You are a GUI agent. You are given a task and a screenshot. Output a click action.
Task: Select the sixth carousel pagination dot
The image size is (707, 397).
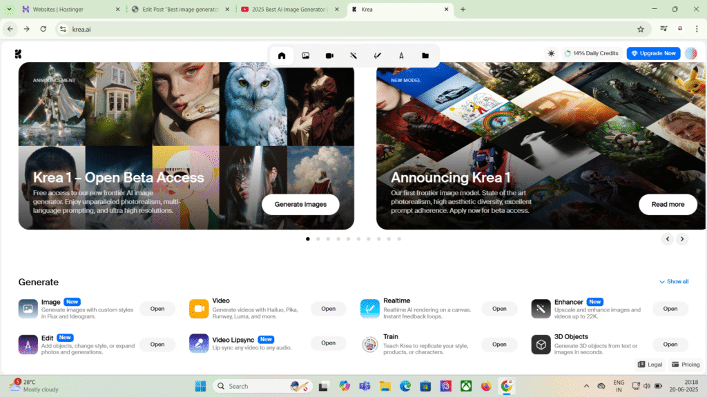[x=358, y=239]
